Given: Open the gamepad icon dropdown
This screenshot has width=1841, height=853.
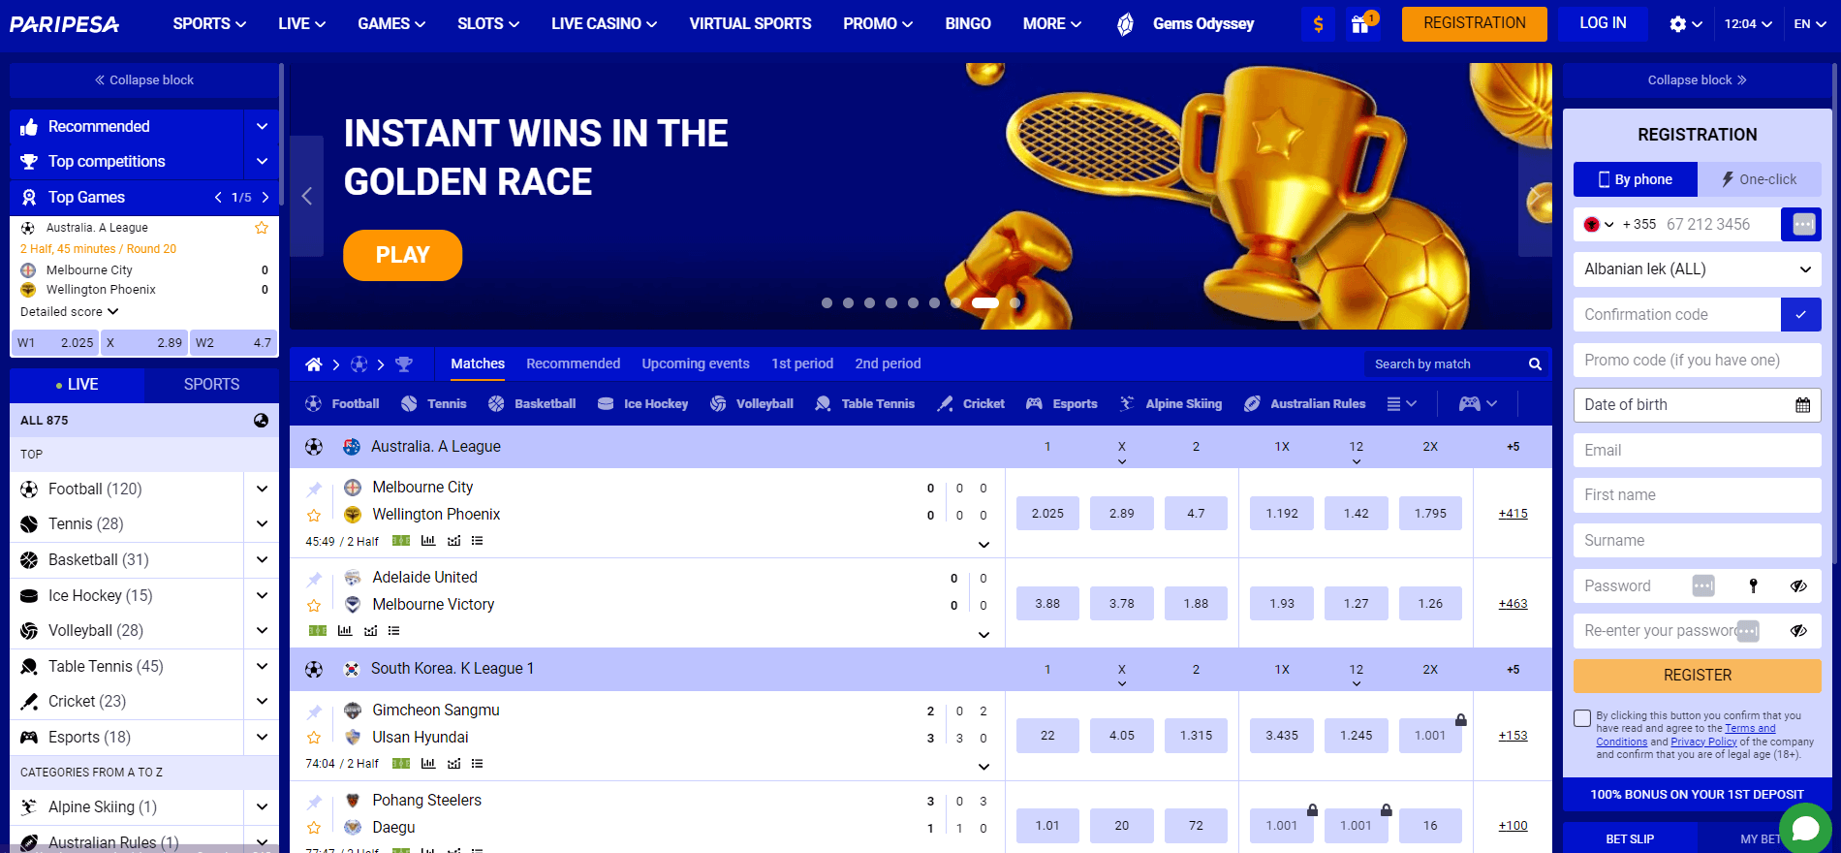Looking at the screenshot, I should pos(1479,403).
